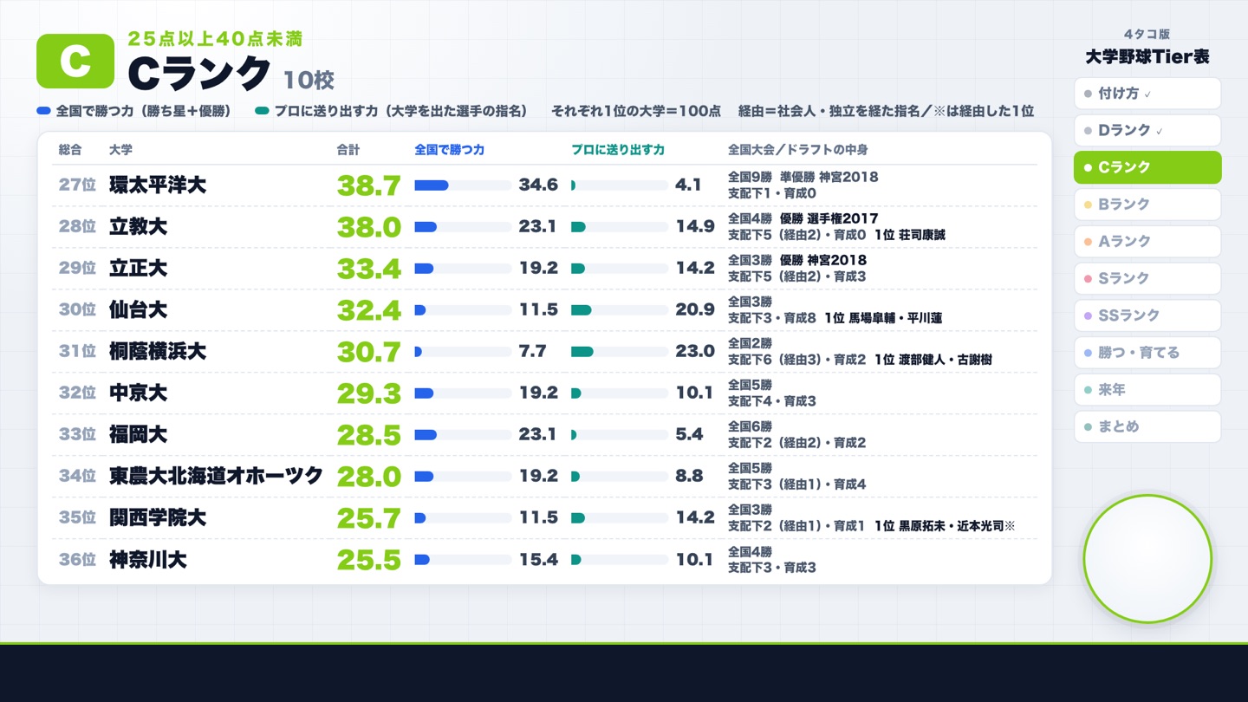Open the Aランク sidebar entry
This screenshot has height=702, width=1248.
[x=1147, y=242]
